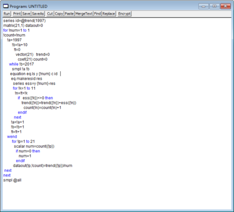Screen dimensions: 234x212
Task: Open the Replace tool
Action: (x=109, y=14)
